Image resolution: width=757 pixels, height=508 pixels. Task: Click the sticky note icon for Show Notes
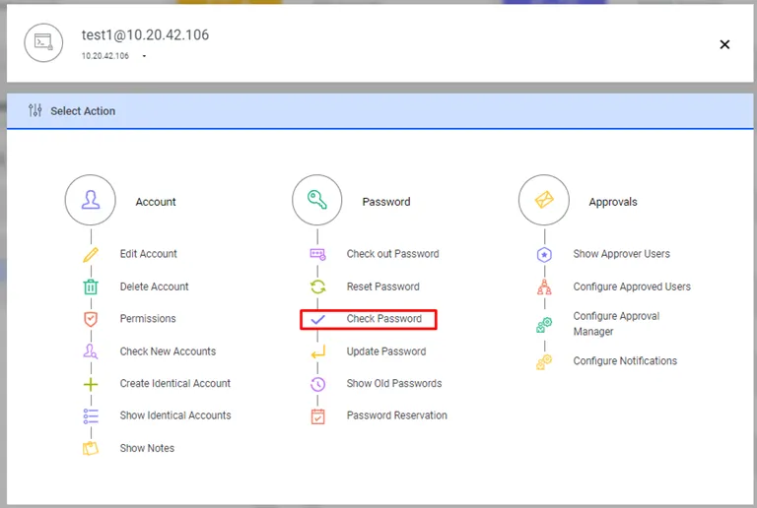point(91,448)
